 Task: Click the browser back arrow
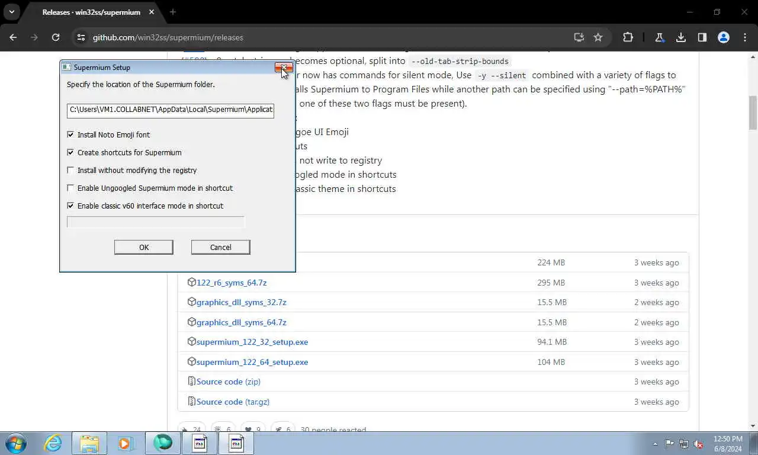coord(13,37)
